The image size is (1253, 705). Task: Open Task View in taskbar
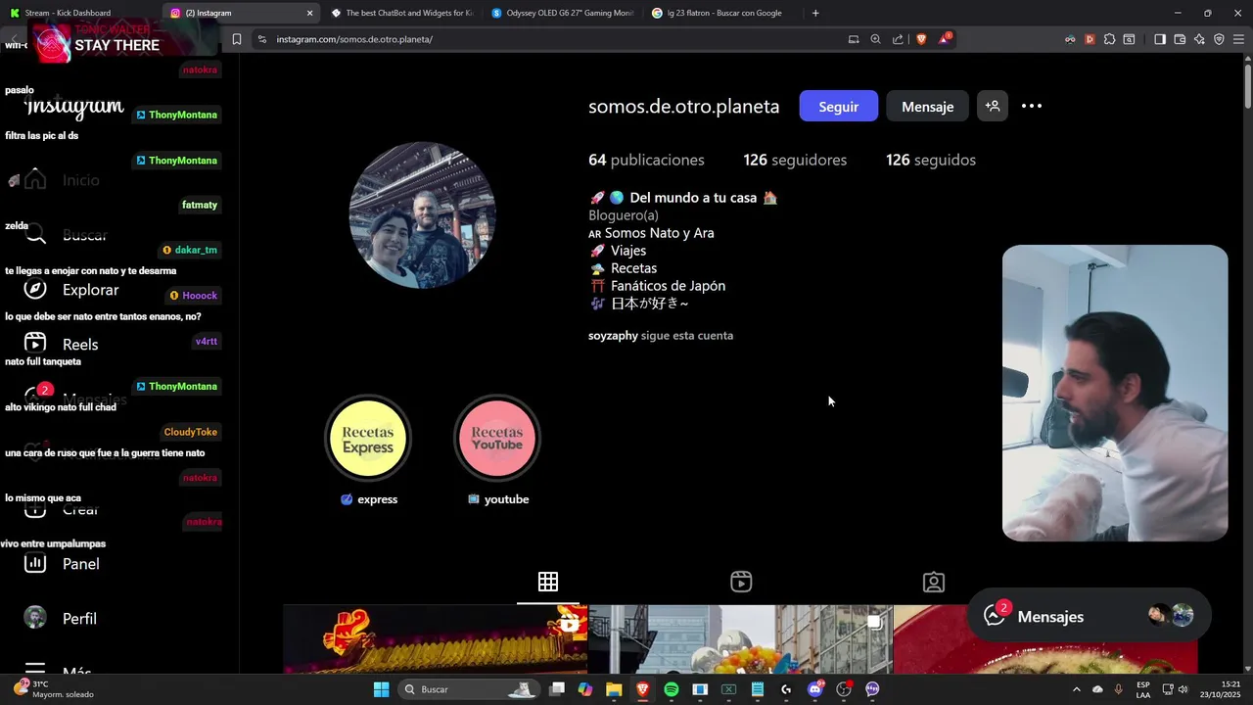[556, 689]
